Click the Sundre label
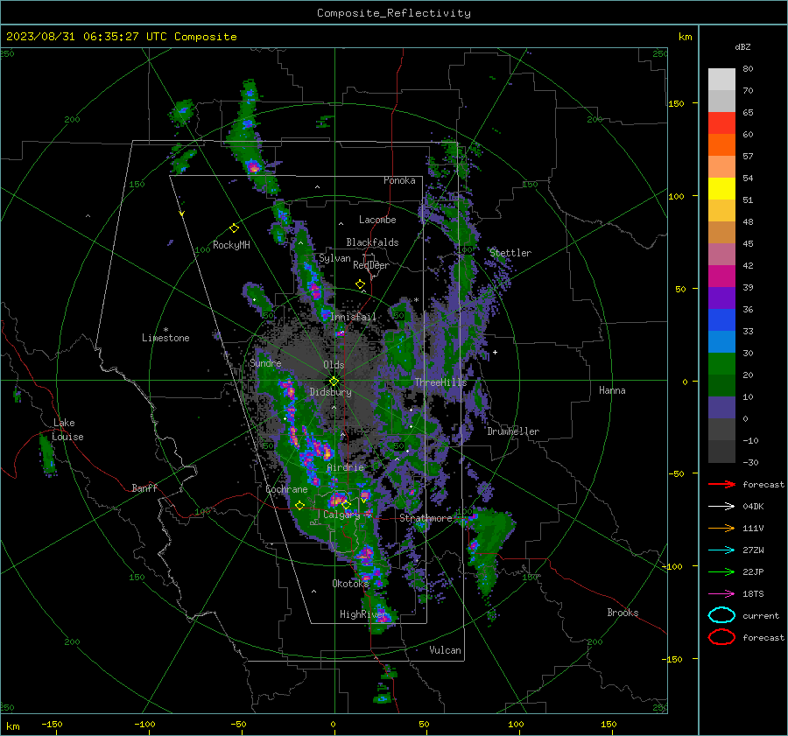The height and width of the screenshot is (736, 788). click(x=265, y=362)
